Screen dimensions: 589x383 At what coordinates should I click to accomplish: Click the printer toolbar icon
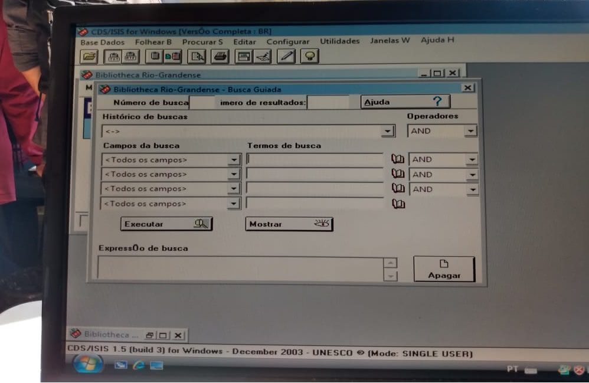pyautogui.click(x=220, y=57)
